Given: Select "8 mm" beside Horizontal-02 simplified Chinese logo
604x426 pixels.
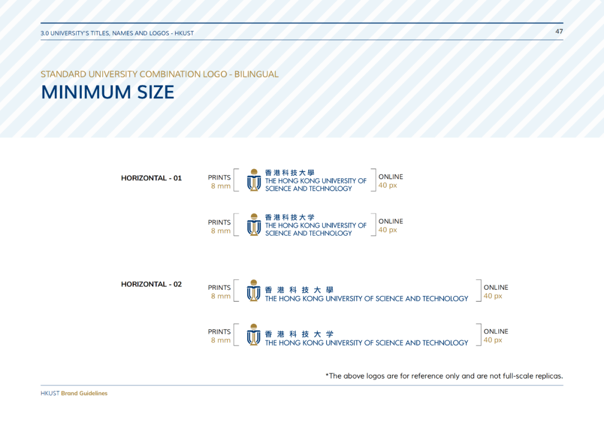Looking at the screenshot, I should 221,341.
